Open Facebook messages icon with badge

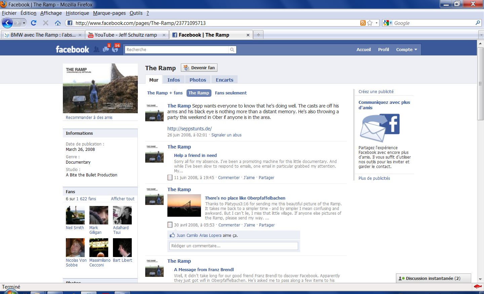(106, 49)
